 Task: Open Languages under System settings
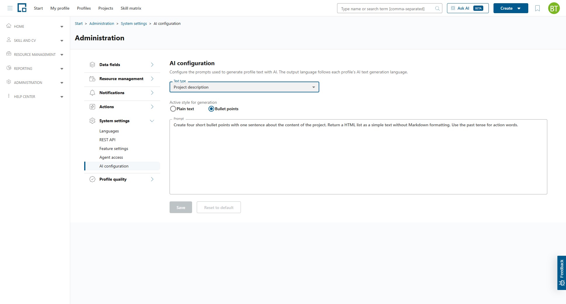click(x=109, y=131)
